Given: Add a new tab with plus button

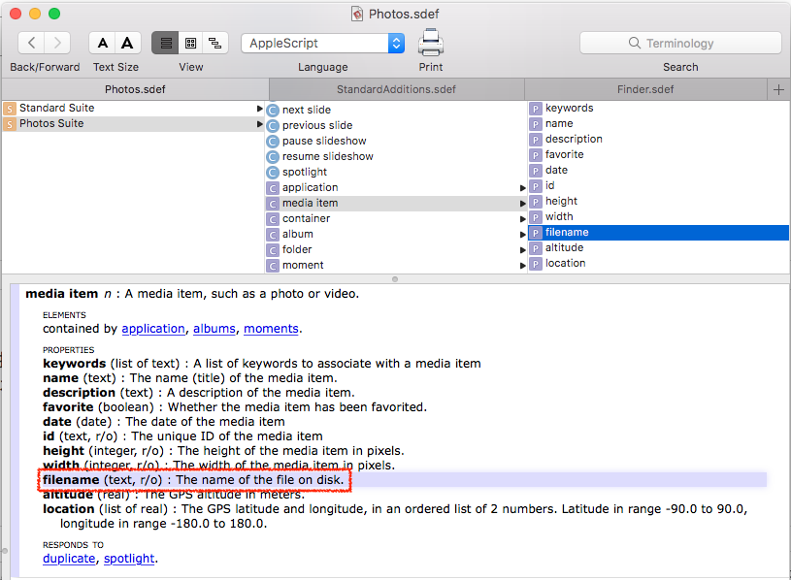Looking at the screenshot, I should [778, 89].
